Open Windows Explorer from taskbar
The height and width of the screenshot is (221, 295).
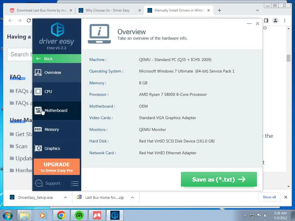click(x=25, y=215)
